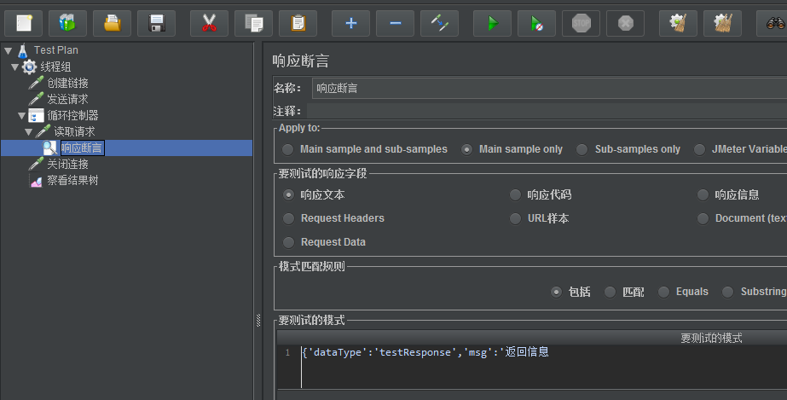
Task: Select 响应断言 label in the tree
Action: (82, 148)
